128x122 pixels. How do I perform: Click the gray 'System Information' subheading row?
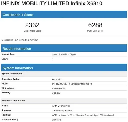click(64, 74)
